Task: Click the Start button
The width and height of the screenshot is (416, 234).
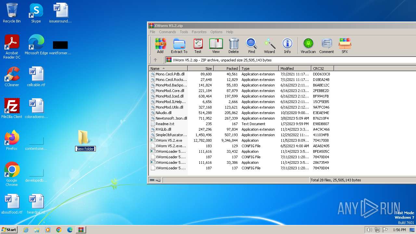Action: coord(9,229)
